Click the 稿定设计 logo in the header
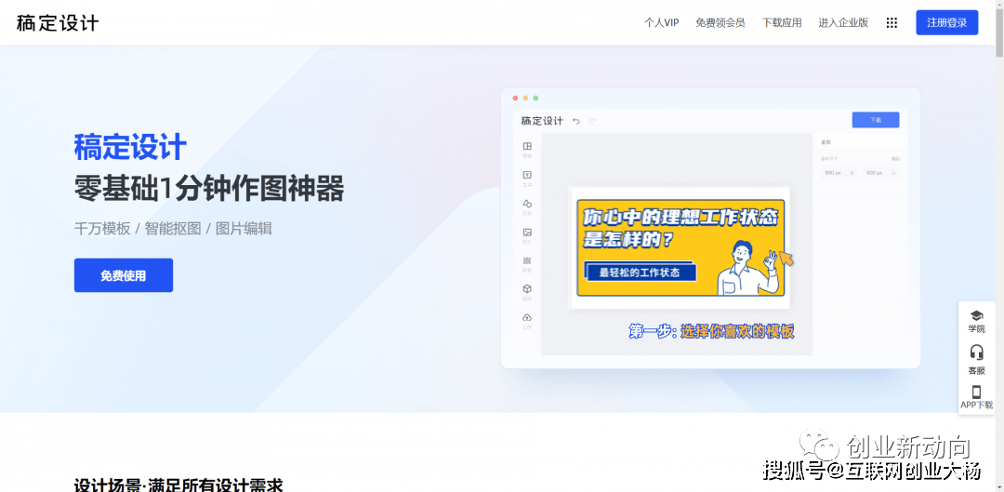1004x492 pixels. [58, 23]
